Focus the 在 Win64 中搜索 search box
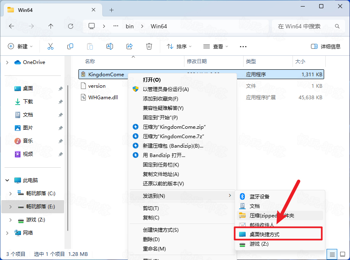This screenshot has width=350, height=260. coord(308,26)
